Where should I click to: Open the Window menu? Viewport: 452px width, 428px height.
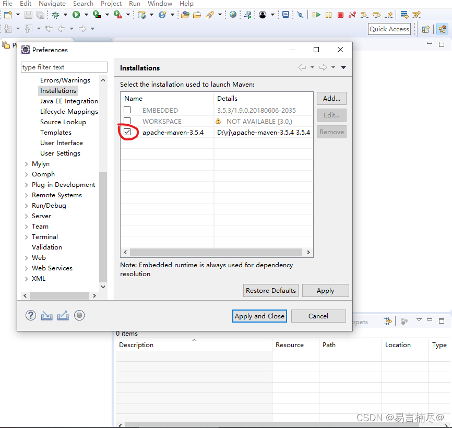[160, 4]
